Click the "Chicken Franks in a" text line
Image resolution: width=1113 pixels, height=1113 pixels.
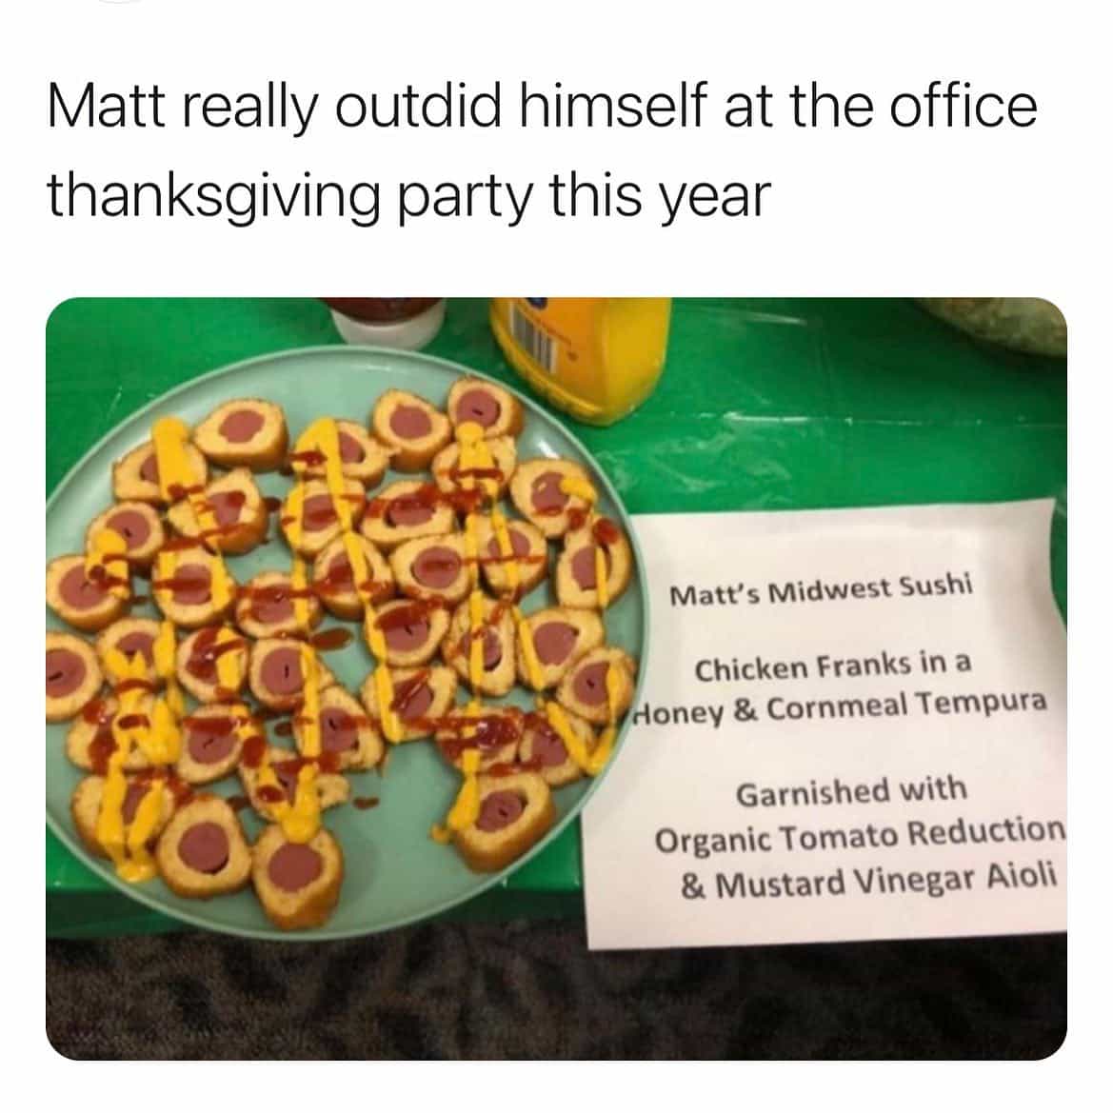tap(833, 666)
